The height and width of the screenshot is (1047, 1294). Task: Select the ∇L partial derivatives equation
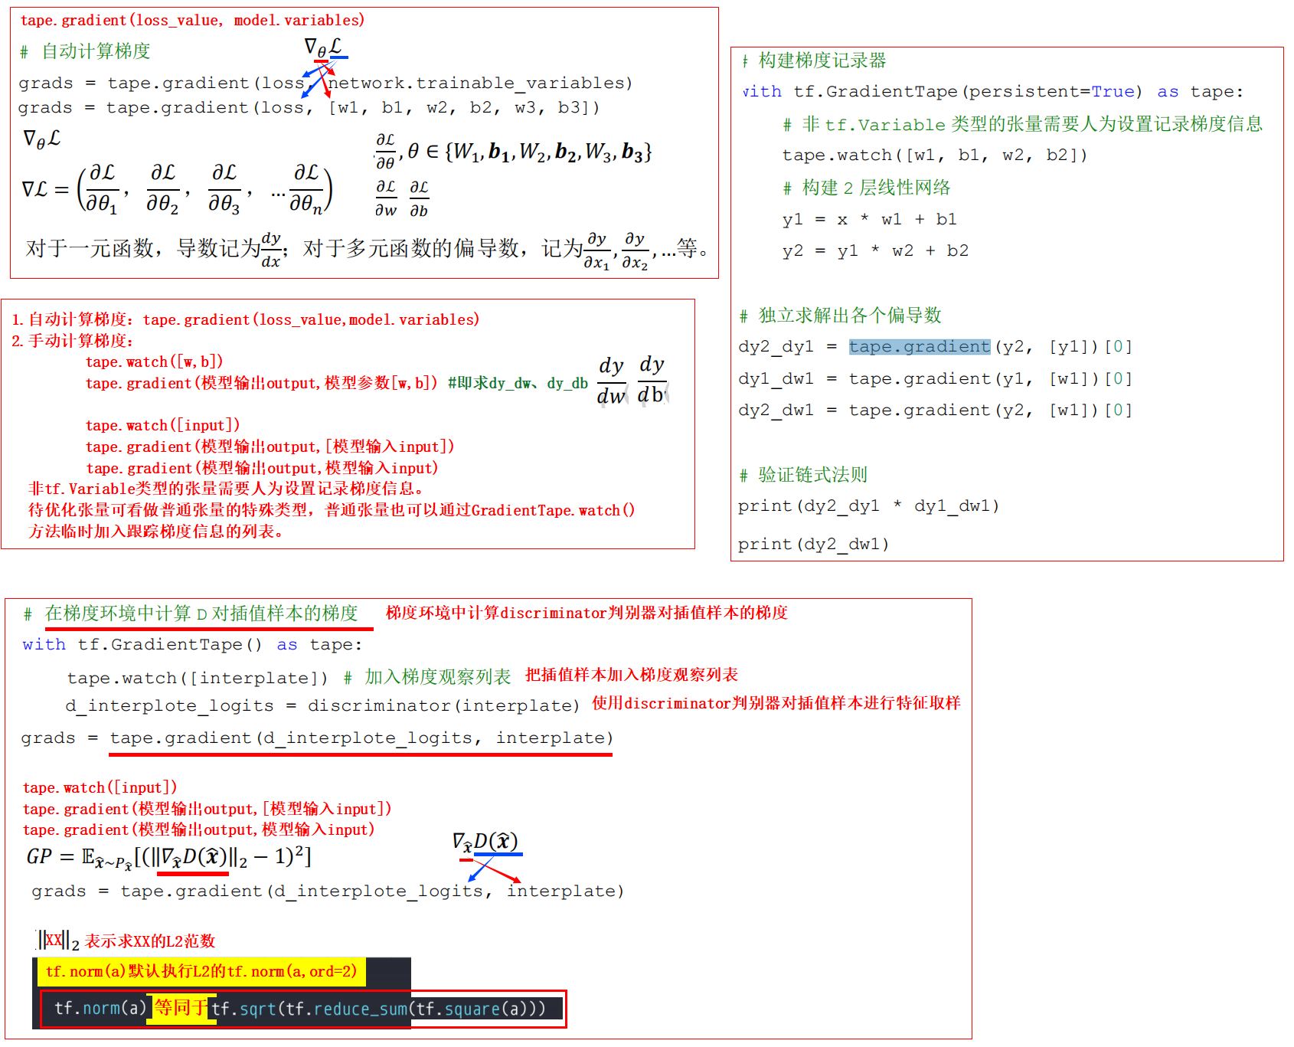pos(176,188)
